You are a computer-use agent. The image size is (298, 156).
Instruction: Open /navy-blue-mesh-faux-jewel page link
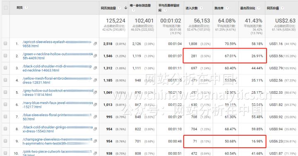click(x=58, y=105)
